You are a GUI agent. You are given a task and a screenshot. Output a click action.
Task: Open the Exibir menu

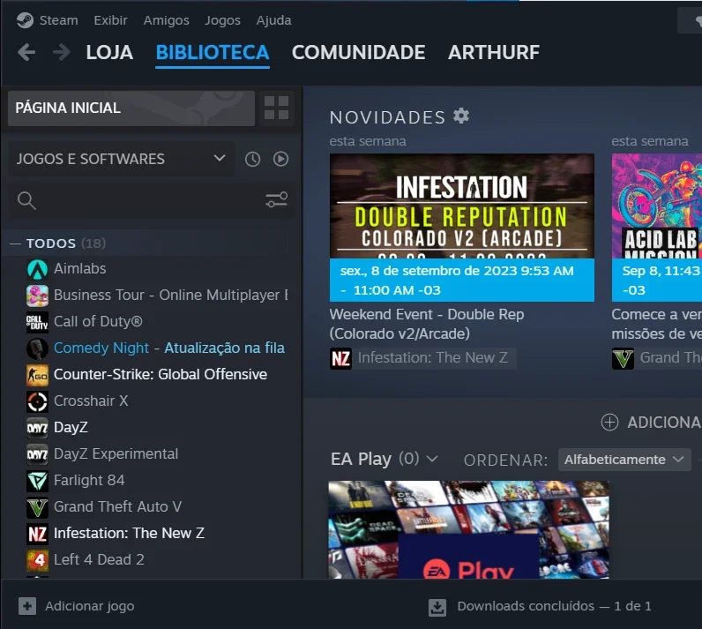(x=110, y=20)
